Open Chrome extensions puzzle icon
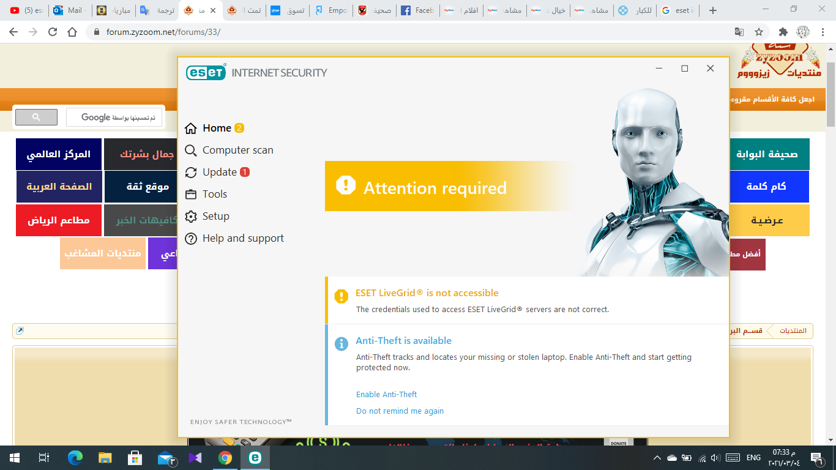Screen dimensions: 836x470 click(783, 32)
